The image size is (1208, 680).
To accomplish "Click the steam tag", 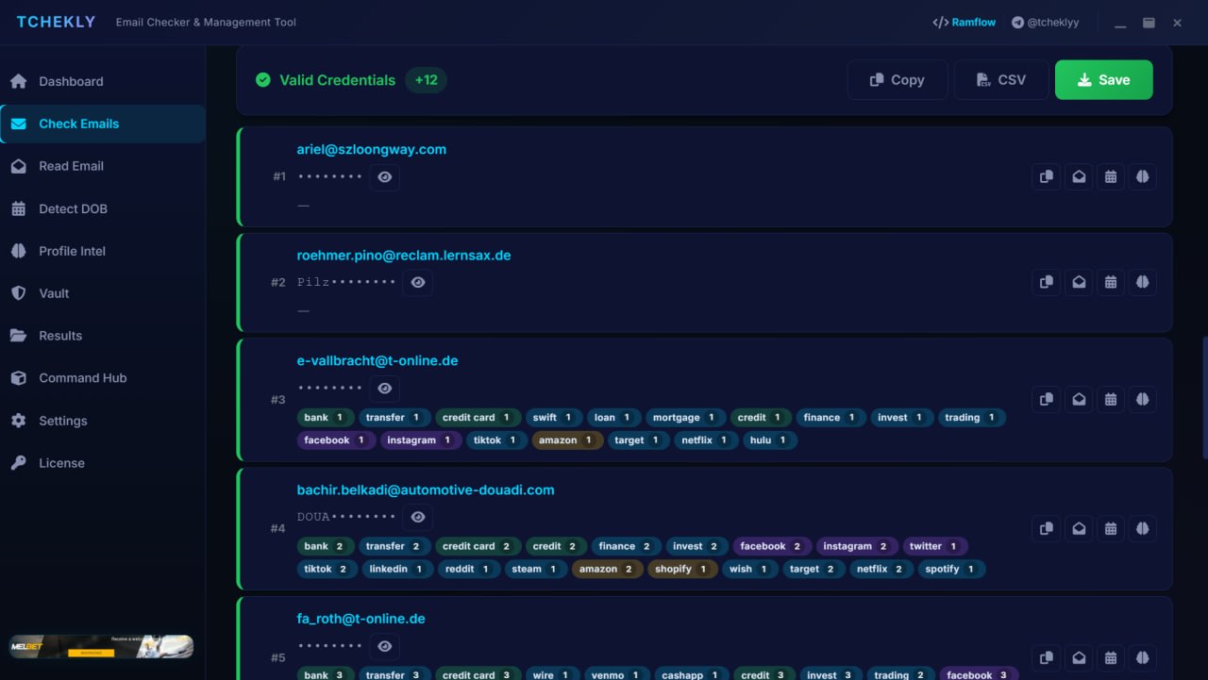I will [536, 569].
